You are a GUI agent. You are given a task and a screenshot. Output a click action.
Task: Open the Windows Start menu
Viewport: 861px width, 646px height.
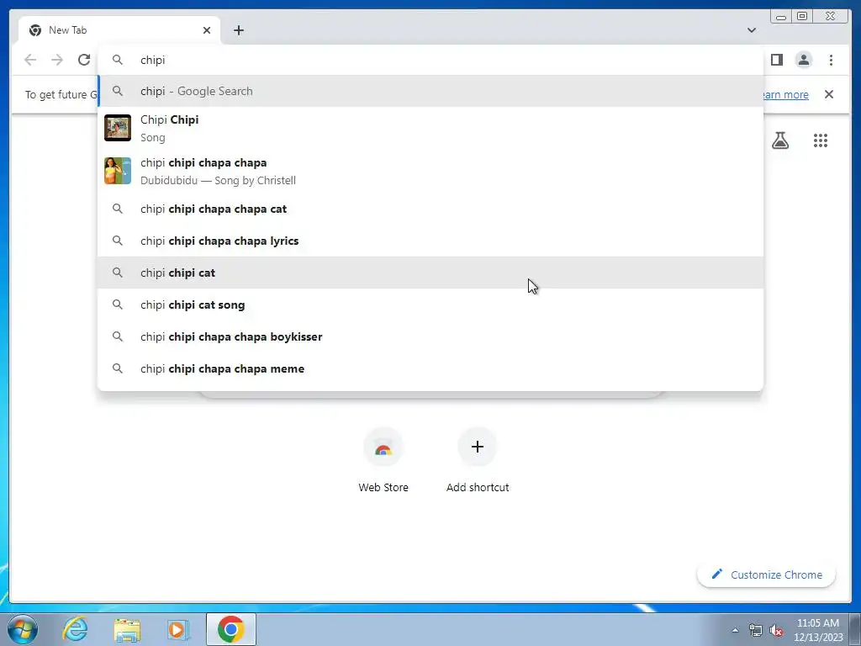tap(23, 629)
